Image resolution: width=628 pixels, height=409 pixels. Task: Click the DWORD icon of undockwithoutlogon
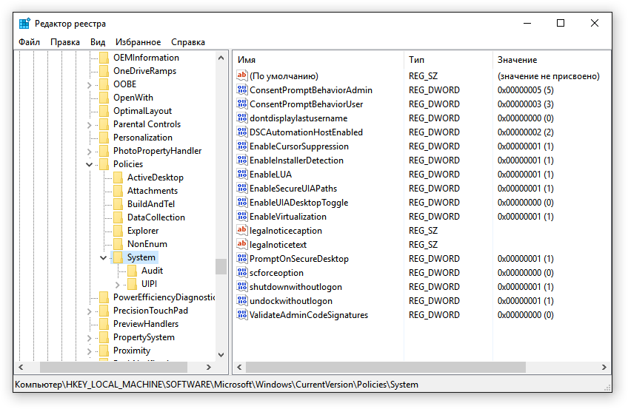pos(242,300)
